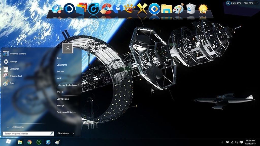260x146 pixels.
Task: Open File Explorer folder in the dock
Action: 167,9
